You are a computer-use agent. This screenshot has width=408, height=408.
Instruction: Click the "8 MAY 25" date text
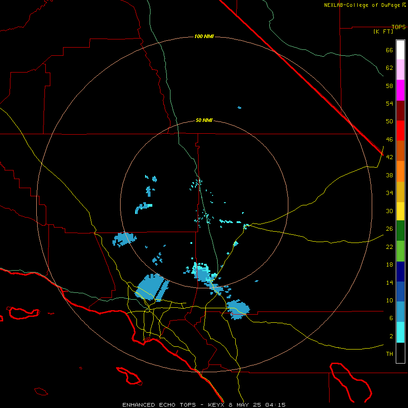tap(245, 405)
